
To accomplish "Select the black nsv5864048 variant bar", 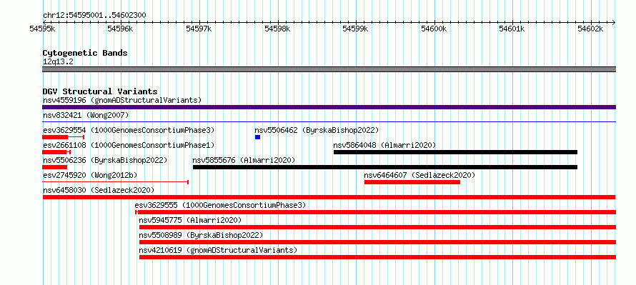I will click(455, 152).
